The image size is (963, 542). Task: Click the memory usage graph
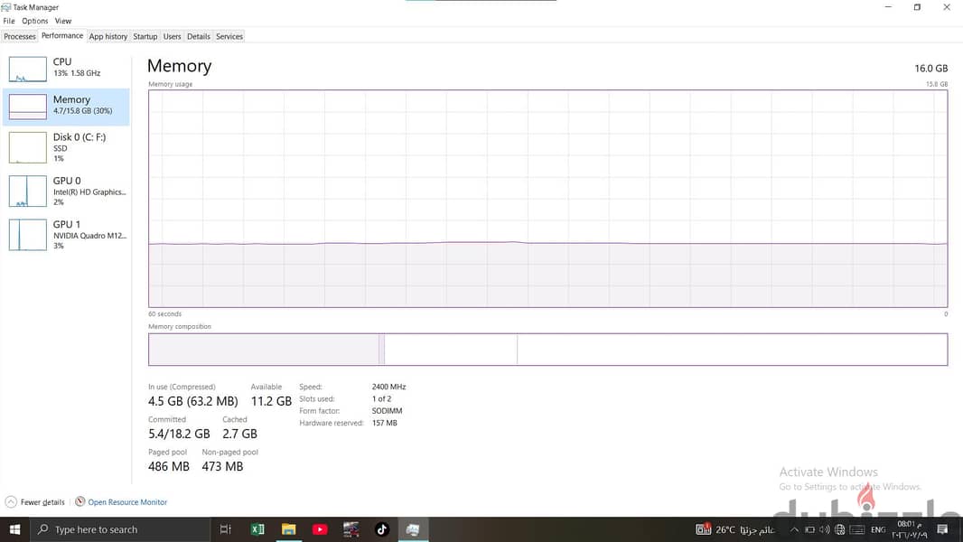point(547,199)
